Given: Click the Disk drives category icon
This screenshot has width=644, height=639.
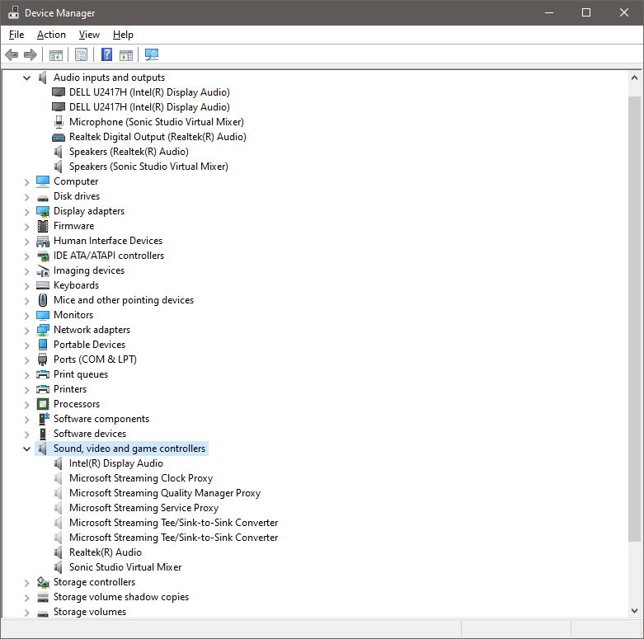Looking at the screenshot, I should pyautogui.click(x=43, y=198).
